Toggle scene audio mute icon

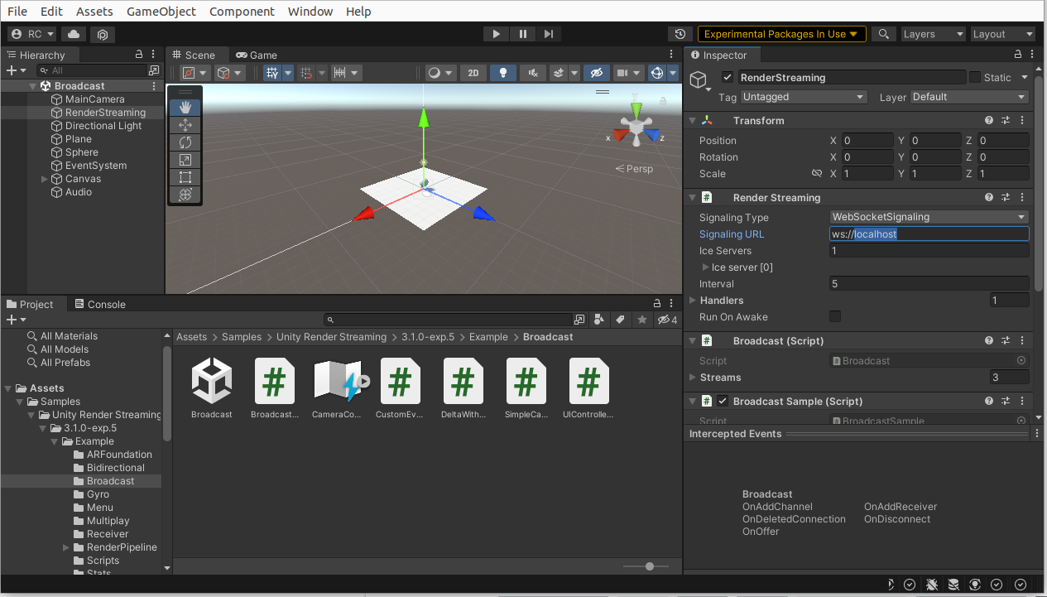[534, 73]
